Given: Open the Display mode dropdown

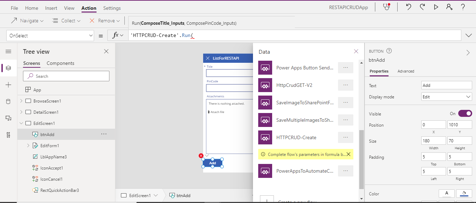Looking at the screenshot, I should coord(446,96).
